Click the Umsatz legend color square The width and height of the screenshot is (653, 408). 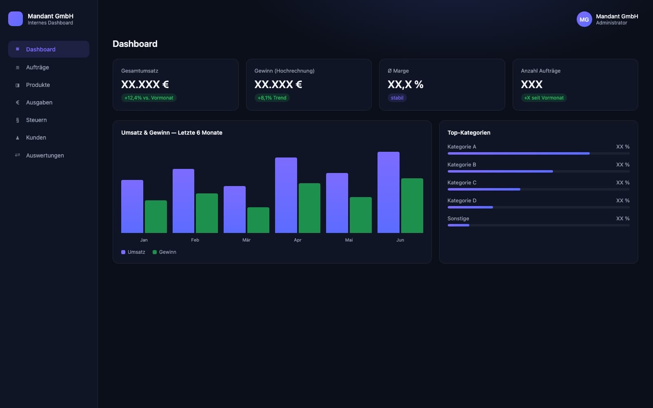(x=123, y=252)
